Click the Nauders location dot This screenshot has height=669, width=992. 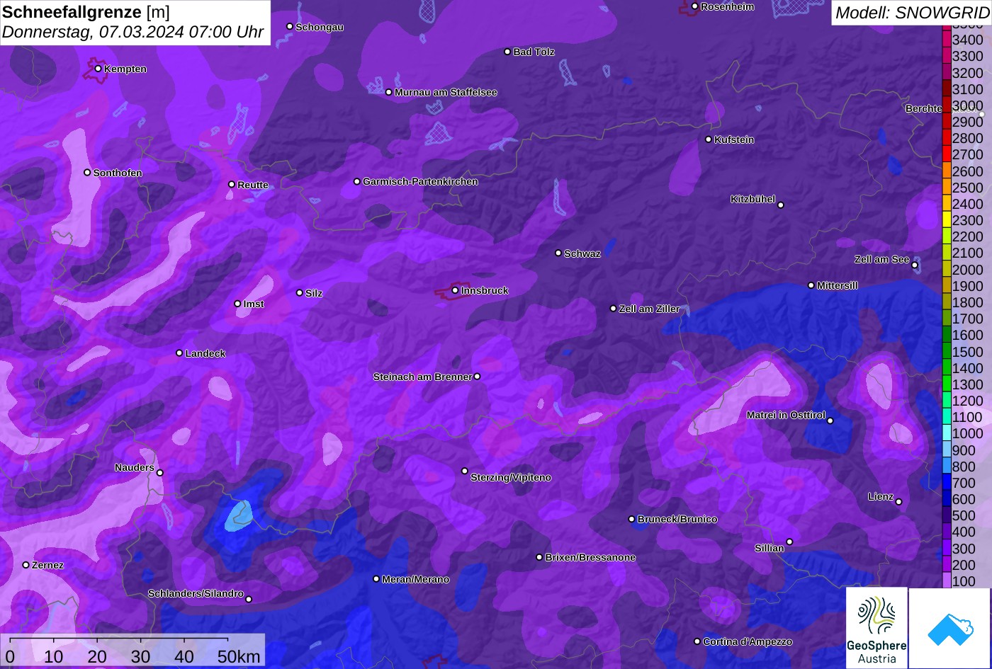(x=160, y=473)
